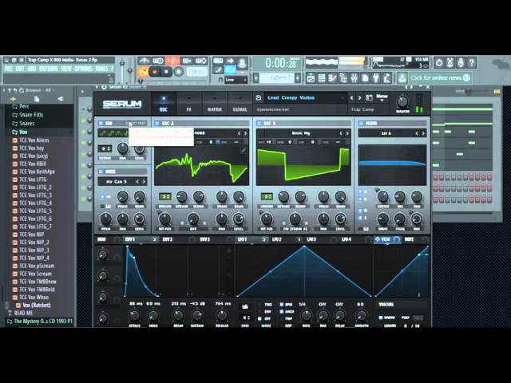Image resolution: width=511 pixels, height=383 pixels.
Task: Open the playlist window from the toolbar
Action: click(311, 78)
